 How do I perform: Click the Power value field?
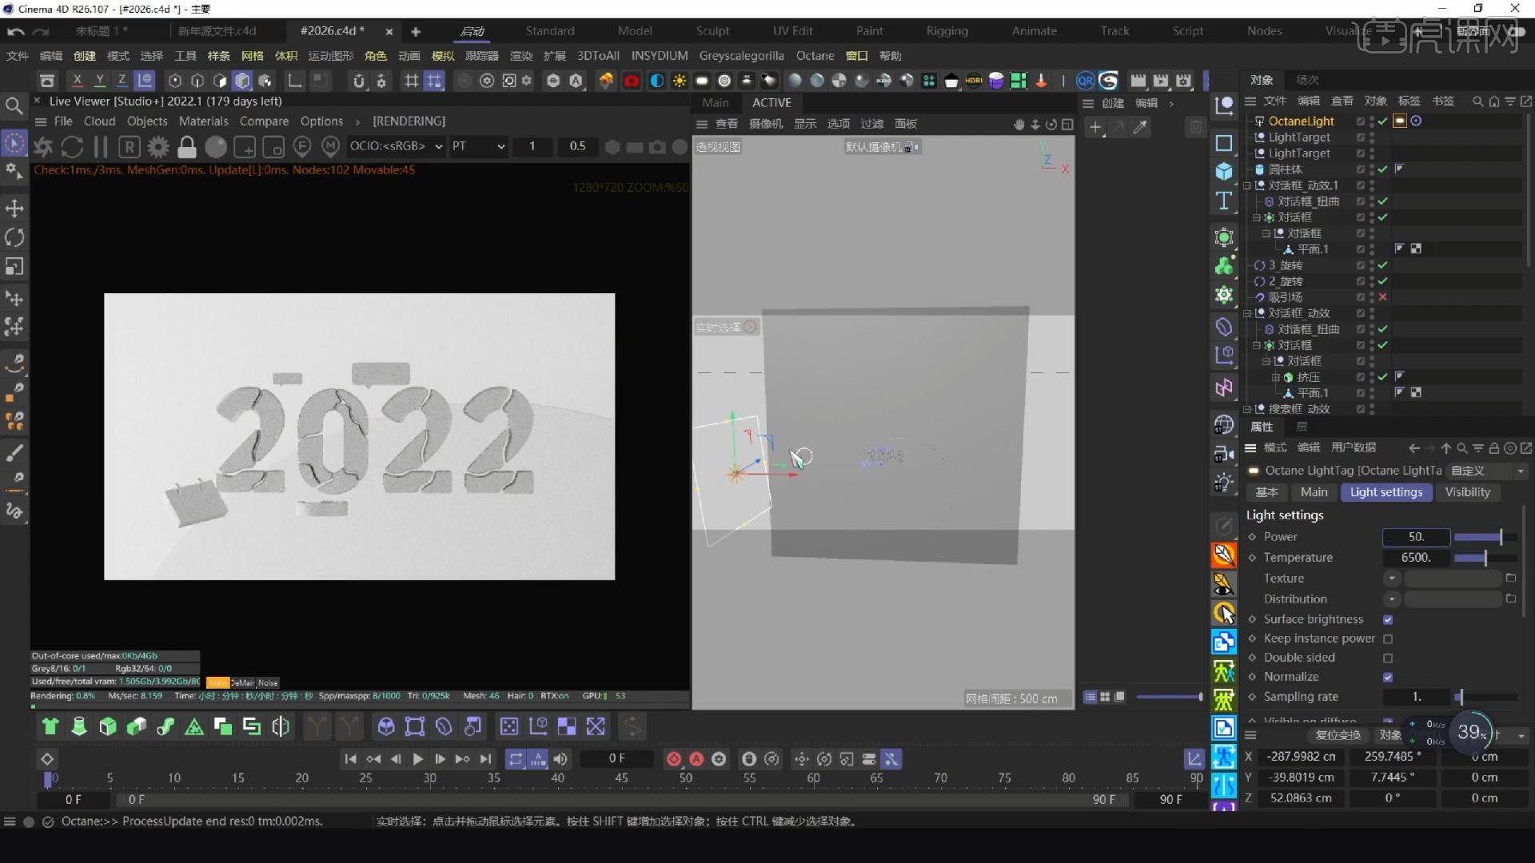pos(1416,537)
